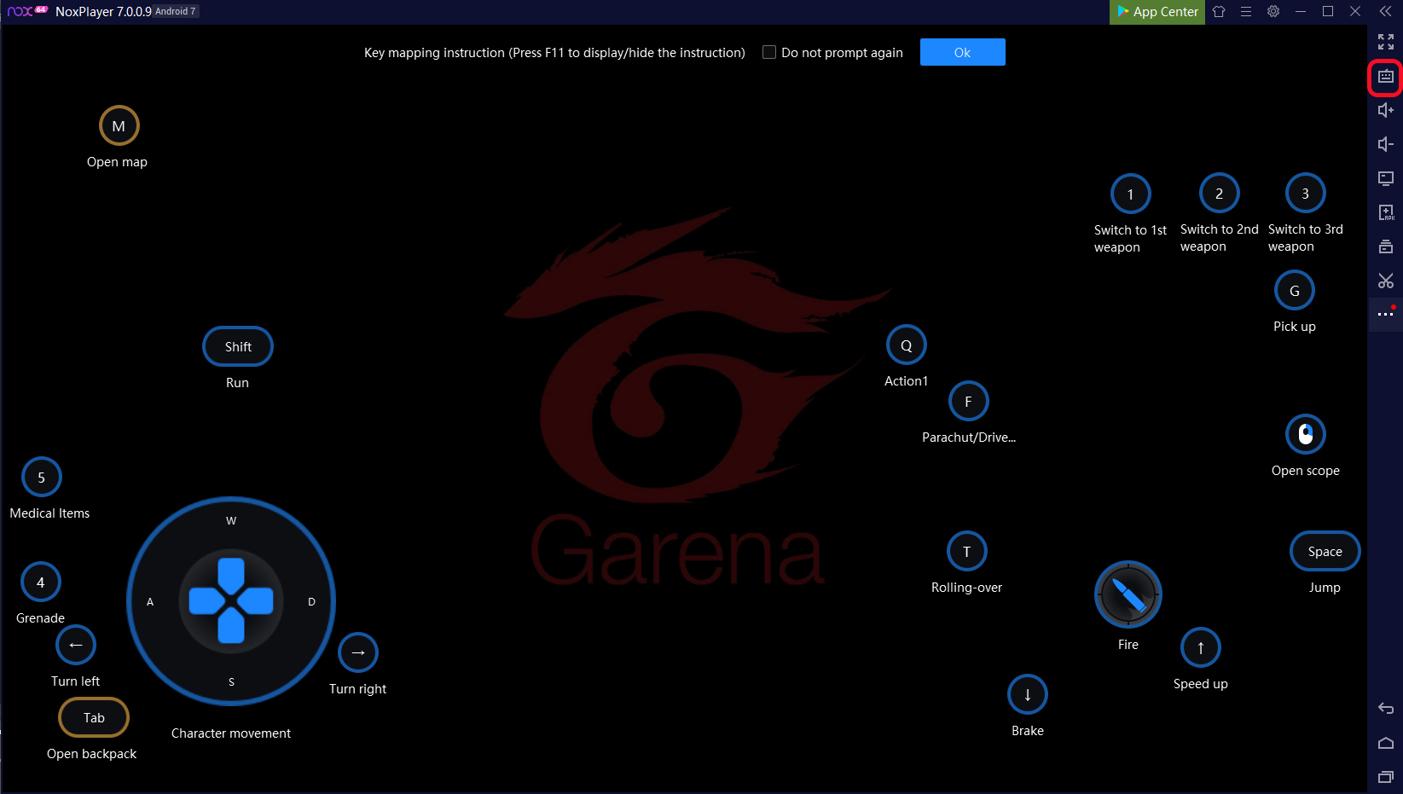The height and width of the screenshot is (794, 1403).
Task: Click the down arrow Brake key
Action: coord(1028,695)
